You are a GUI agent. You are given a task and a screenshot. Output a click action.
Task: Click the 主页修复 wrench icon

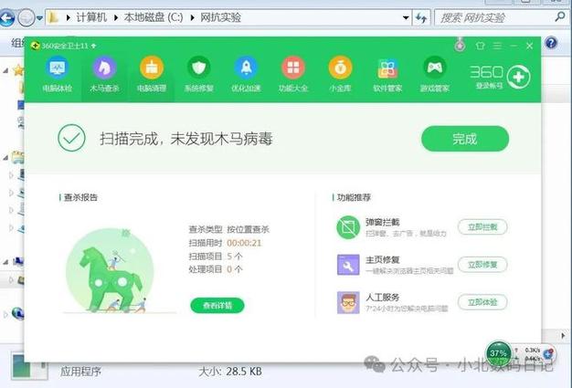[348, 265]
